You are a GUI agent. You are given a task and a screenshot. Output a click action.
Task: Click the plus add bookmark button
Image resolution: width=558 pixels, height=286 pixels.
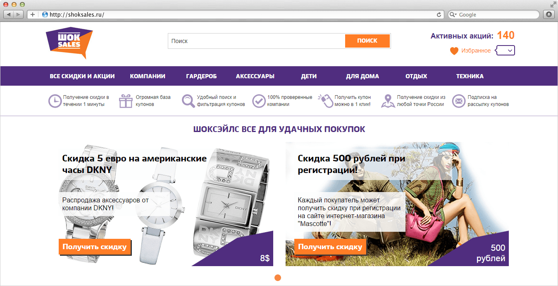33,14
